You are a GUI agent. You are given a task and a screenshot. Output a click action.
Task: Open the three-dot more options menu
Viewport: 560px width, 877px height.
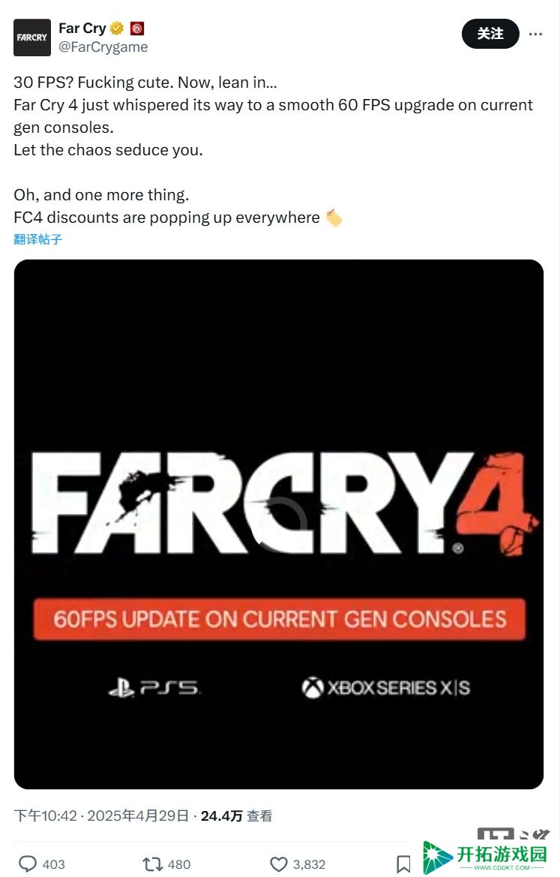click(535, 34)
